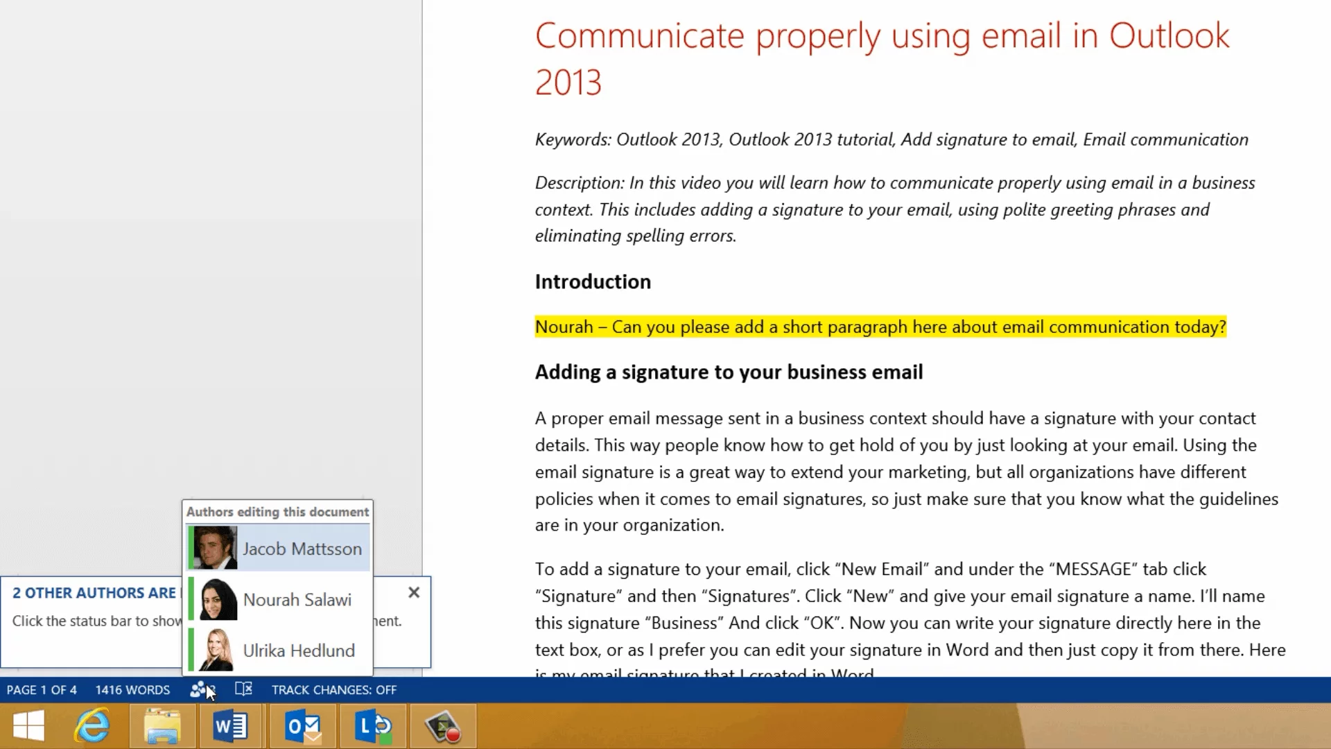The image size is (1331, 749).
Task: Click Ulrika Hedlund's profile photo
Action: [218, 650]
